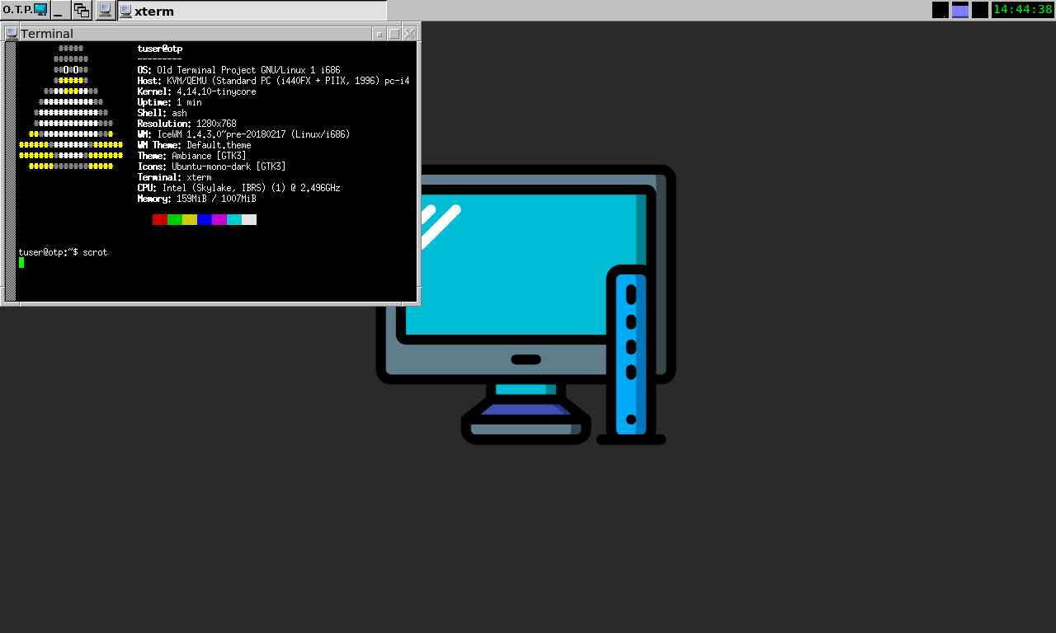Click status graph left of blue monitor

coord(940,10)
